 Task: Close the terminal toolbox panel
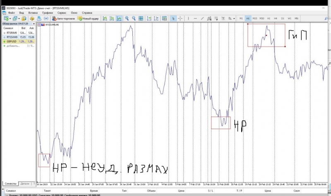click(x=3, y=189)
